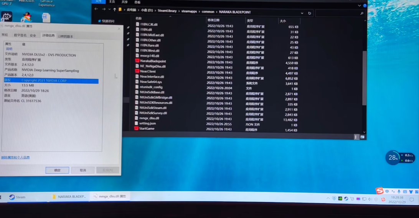The width and height of the screenshot is (419, 218).
Task: Switch to the 安全 properties tab
Action: [33, 36]
